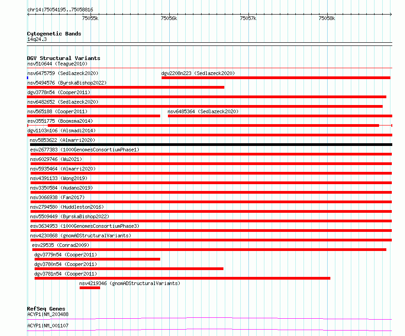The width and height of the screenshot is (405, 336).
Task: Open esv2677383 (1000GenomesConsortiumPhase1) label
Action: pyautogui.click(x=85, y=150)
